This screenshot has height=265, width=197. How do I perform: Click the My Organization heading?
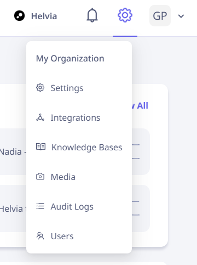(x=70, y=59)
